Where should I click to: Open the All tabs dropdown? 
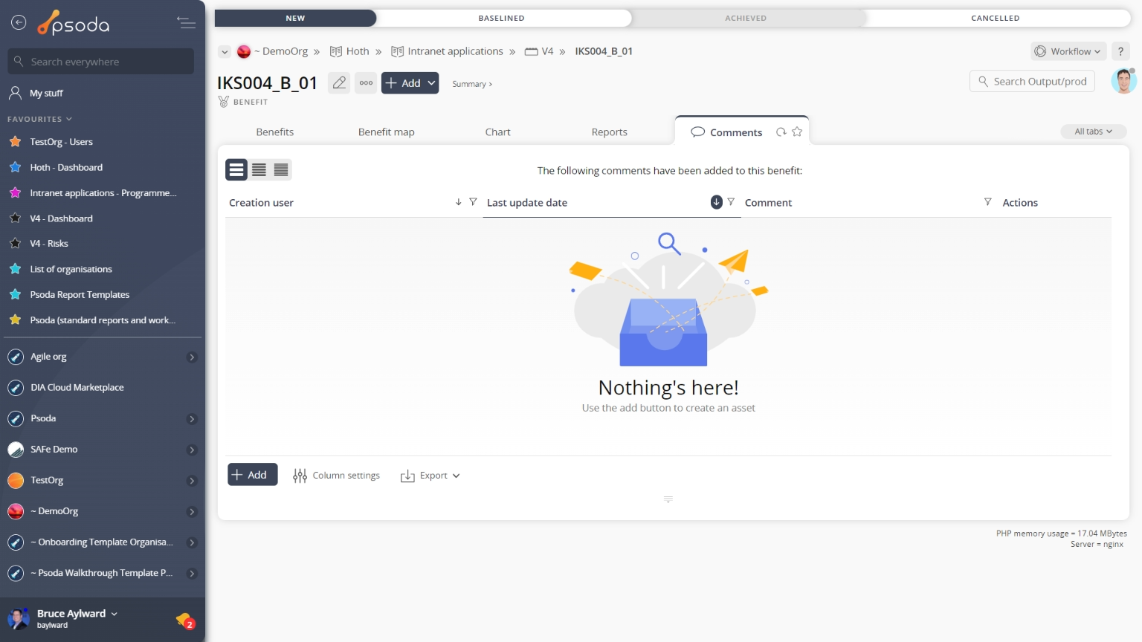[1093, 132]
